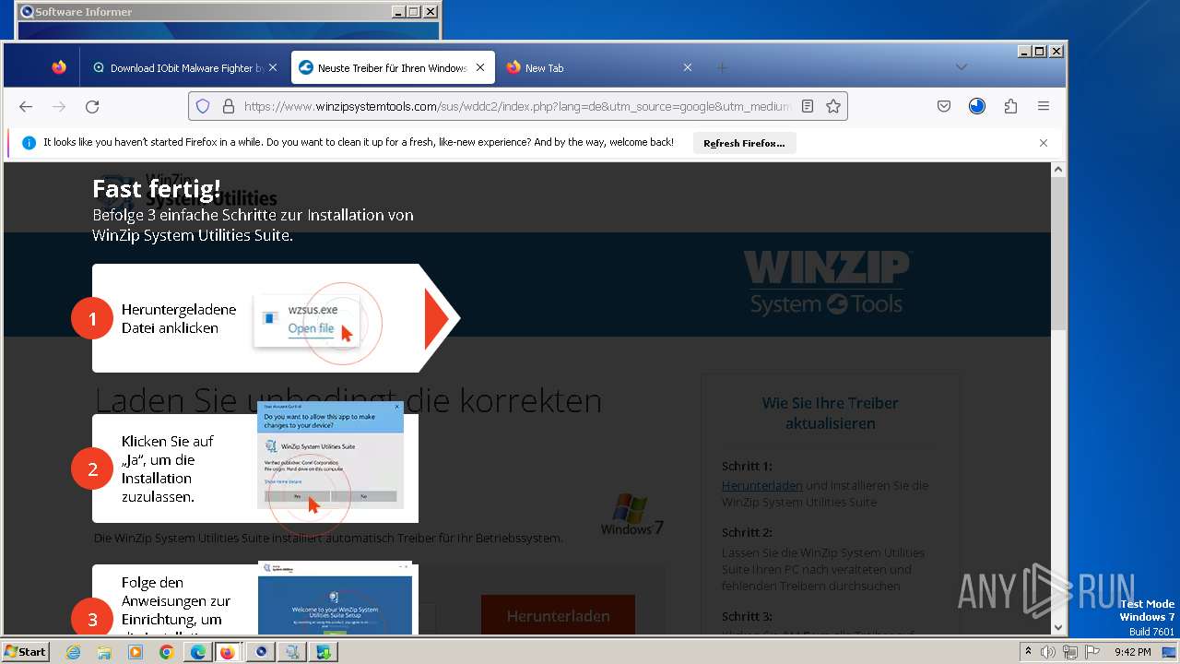Show site security padlock info
1180x664 pixels.
(229, 106)
